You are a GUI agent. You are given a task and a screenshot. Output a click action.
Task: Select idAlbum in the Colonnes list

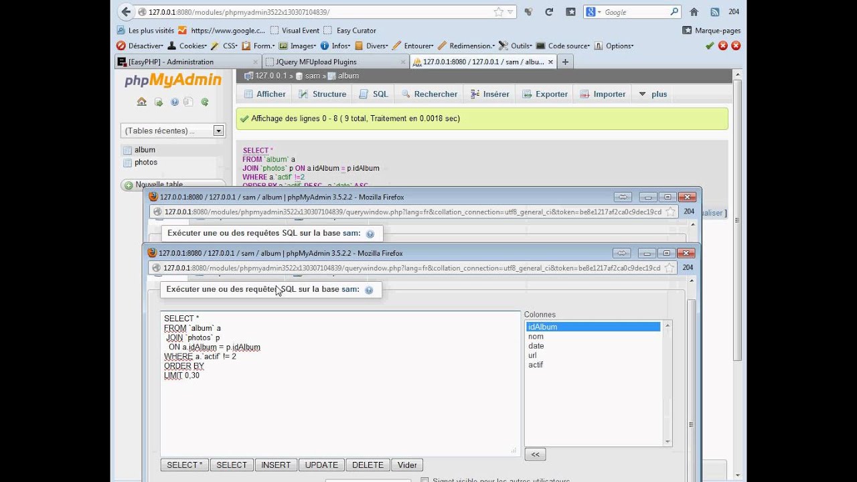coord(593,327)
